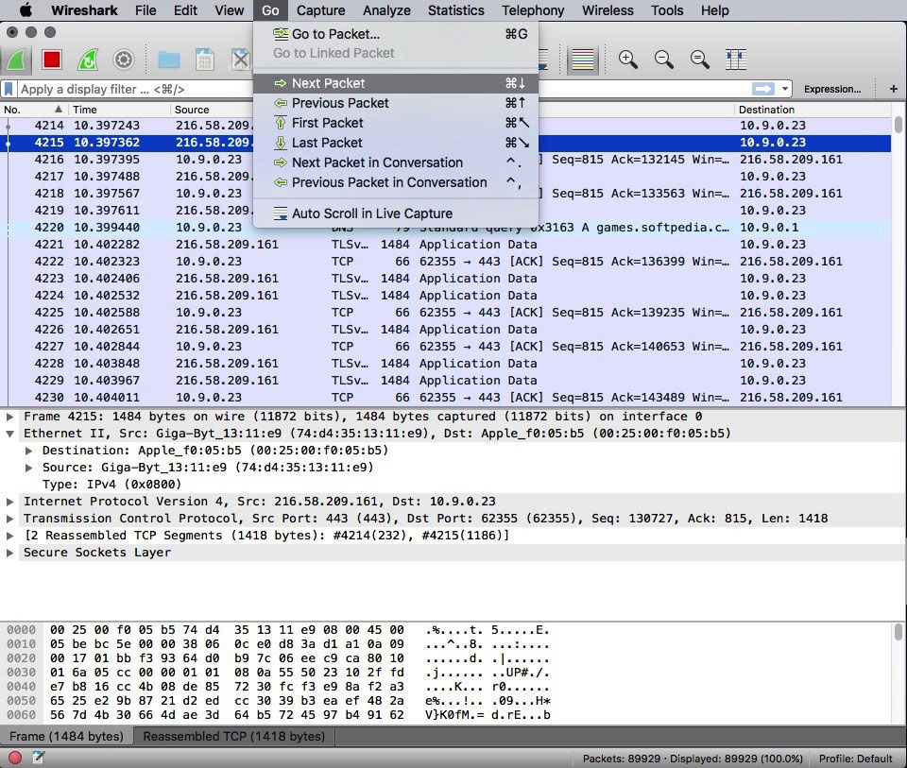This screenshot has width=907, height=768.
Task: Open the Tools menu
Action: [667, 10]
